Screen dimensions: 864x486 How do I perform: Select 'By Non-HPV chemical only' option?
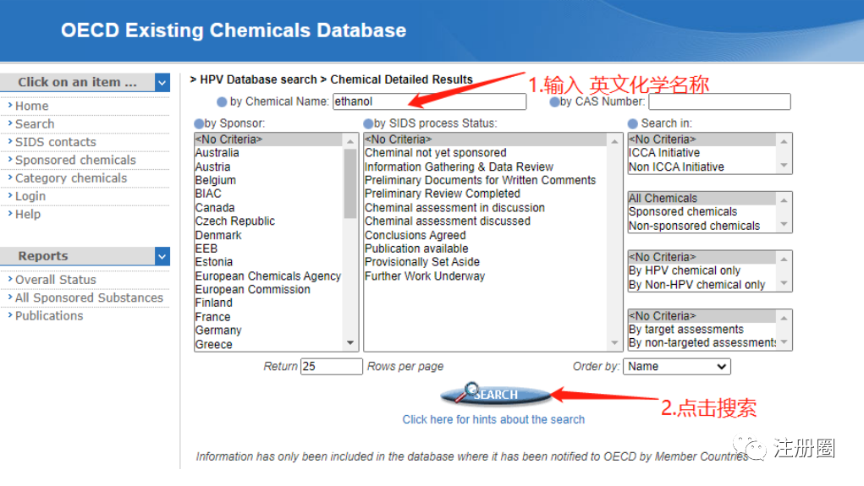point(697,285)
